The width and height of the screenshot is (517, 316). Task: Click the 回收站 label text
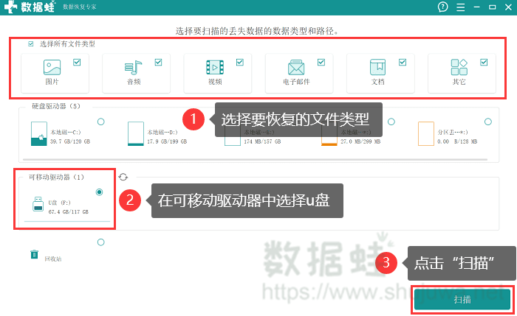click(53, 259)
